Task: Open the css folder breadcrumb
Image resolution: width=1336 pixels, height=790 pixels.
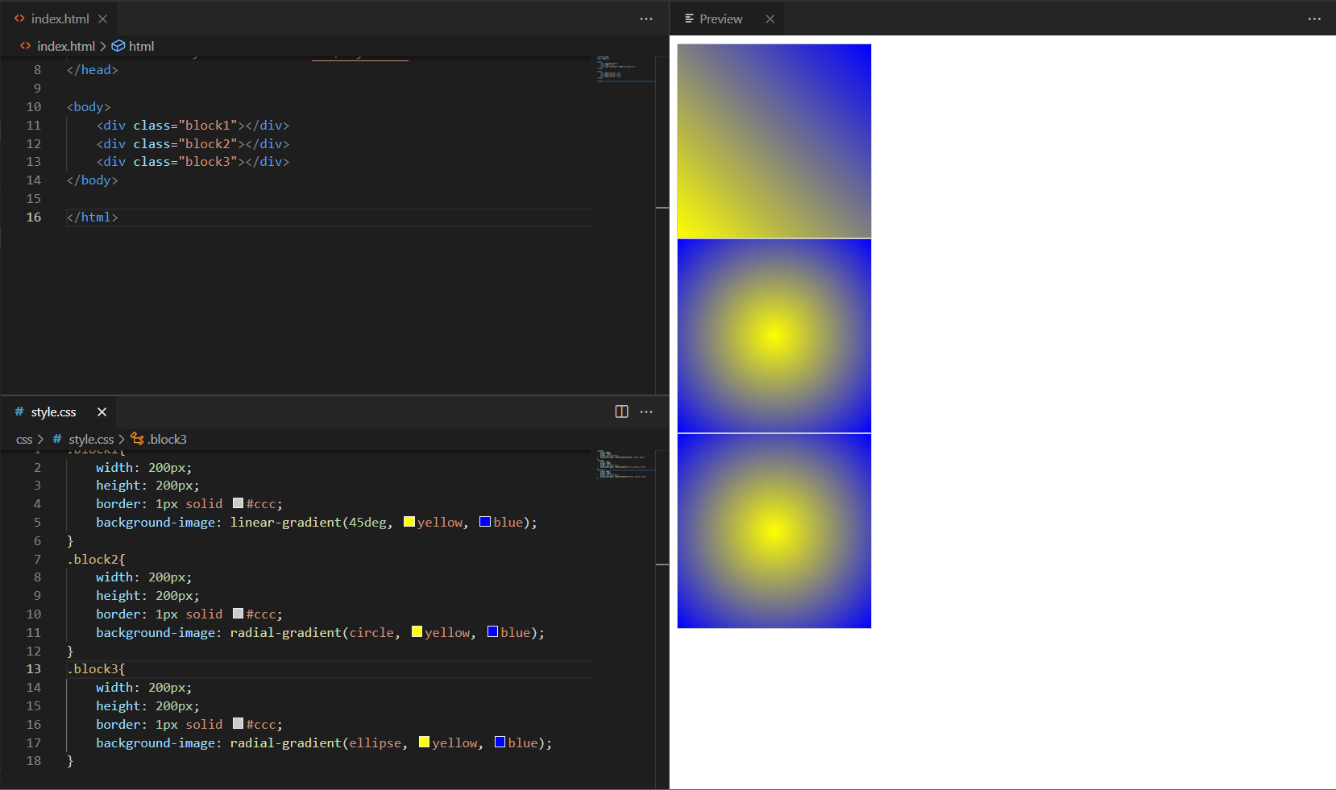Action: click(x=24, y=440)
